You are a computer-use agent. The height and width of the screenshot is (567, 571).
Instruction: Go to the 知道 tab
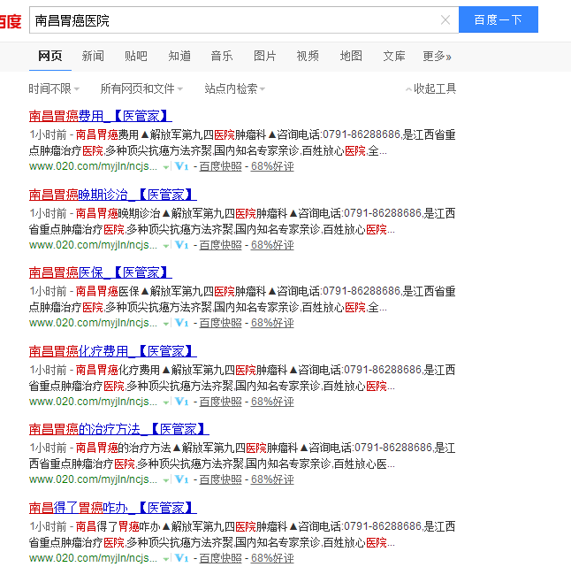click(x=179, y=56)
